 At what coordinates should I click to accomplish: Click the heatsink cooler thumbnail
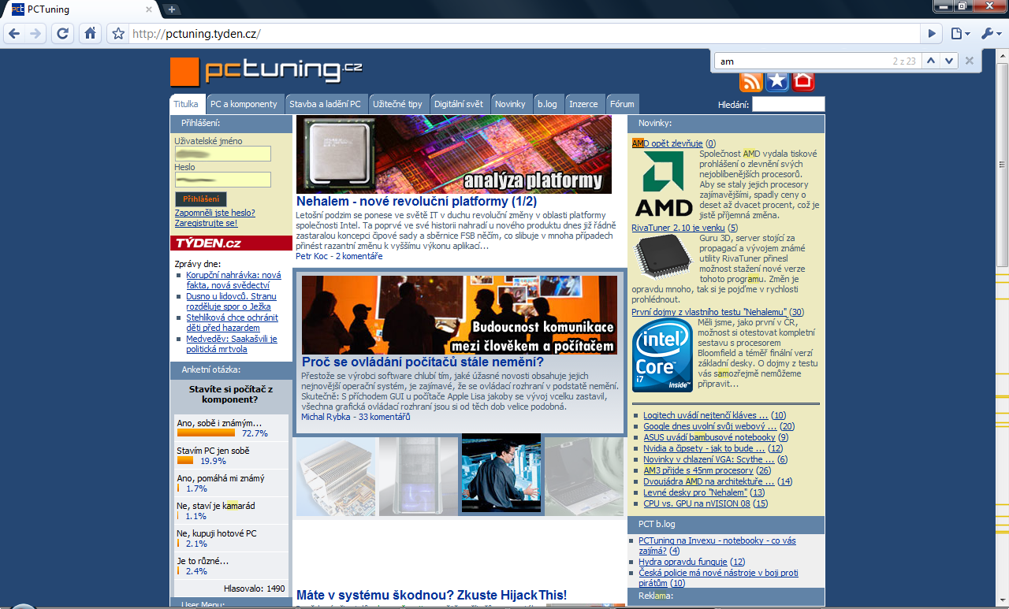336,475
